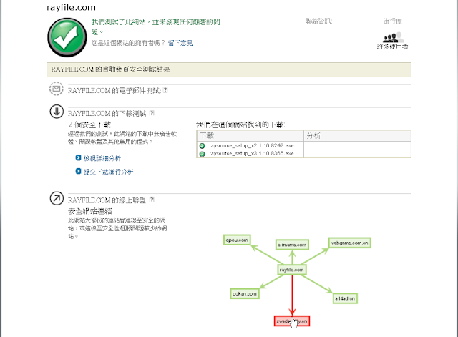Select the central rayfile.com graph node
Viewport: 458px width, 337px height.
(x=291, y=270)
